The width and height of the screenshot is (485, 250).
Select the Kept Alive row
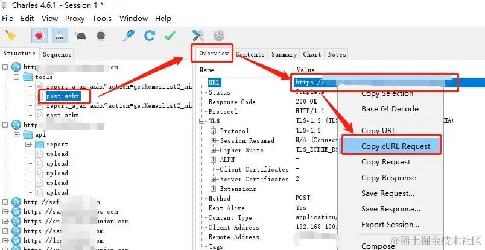click(x=226, y=208)
